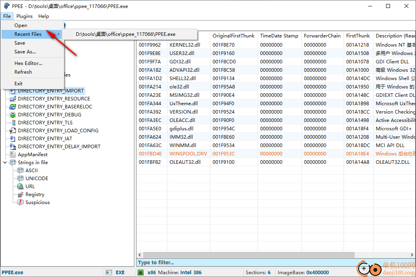This screenshot has height=277, width=416.
Task: Click the AppManifest document icon
Action: (x=13, y=155)
